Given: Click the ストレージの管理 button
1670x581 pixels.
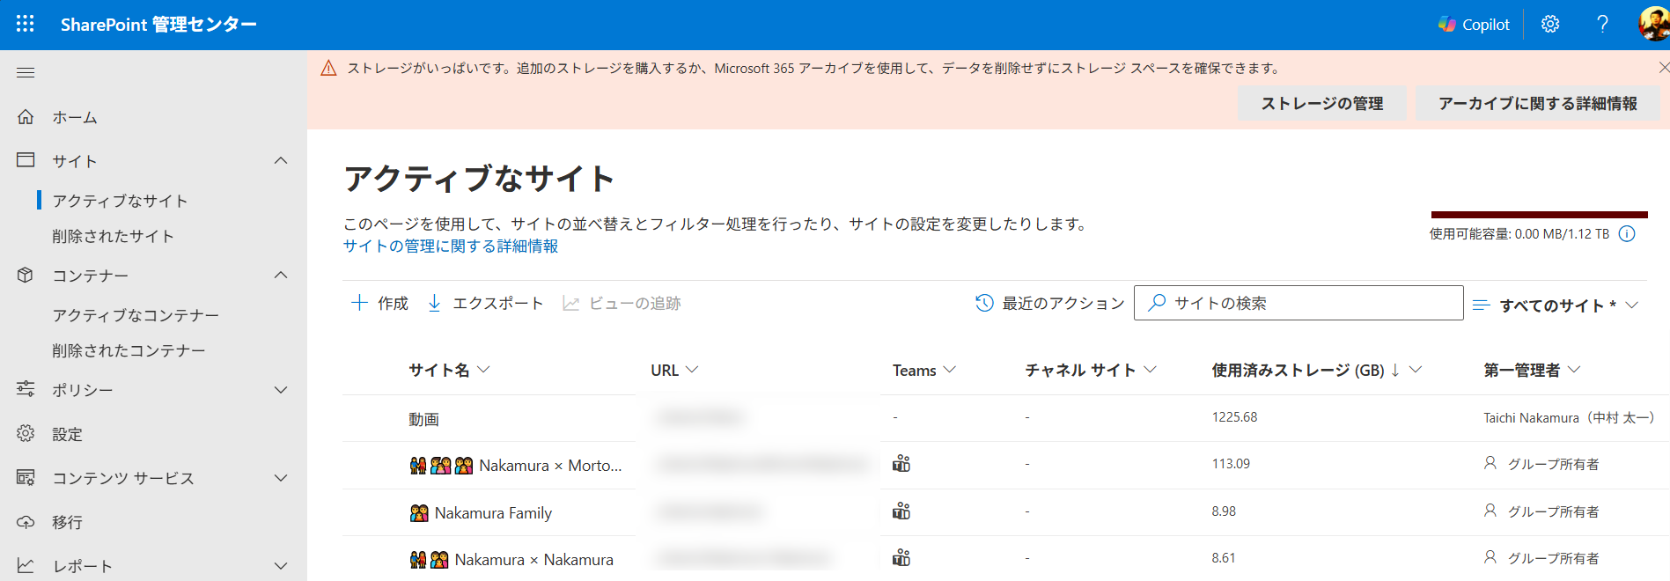Looking at the screenshot, I should (1321, 104).
